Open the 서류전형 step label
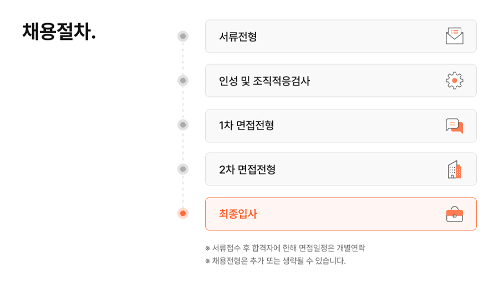This screenshot has width=499, height=295. (238, 37)
